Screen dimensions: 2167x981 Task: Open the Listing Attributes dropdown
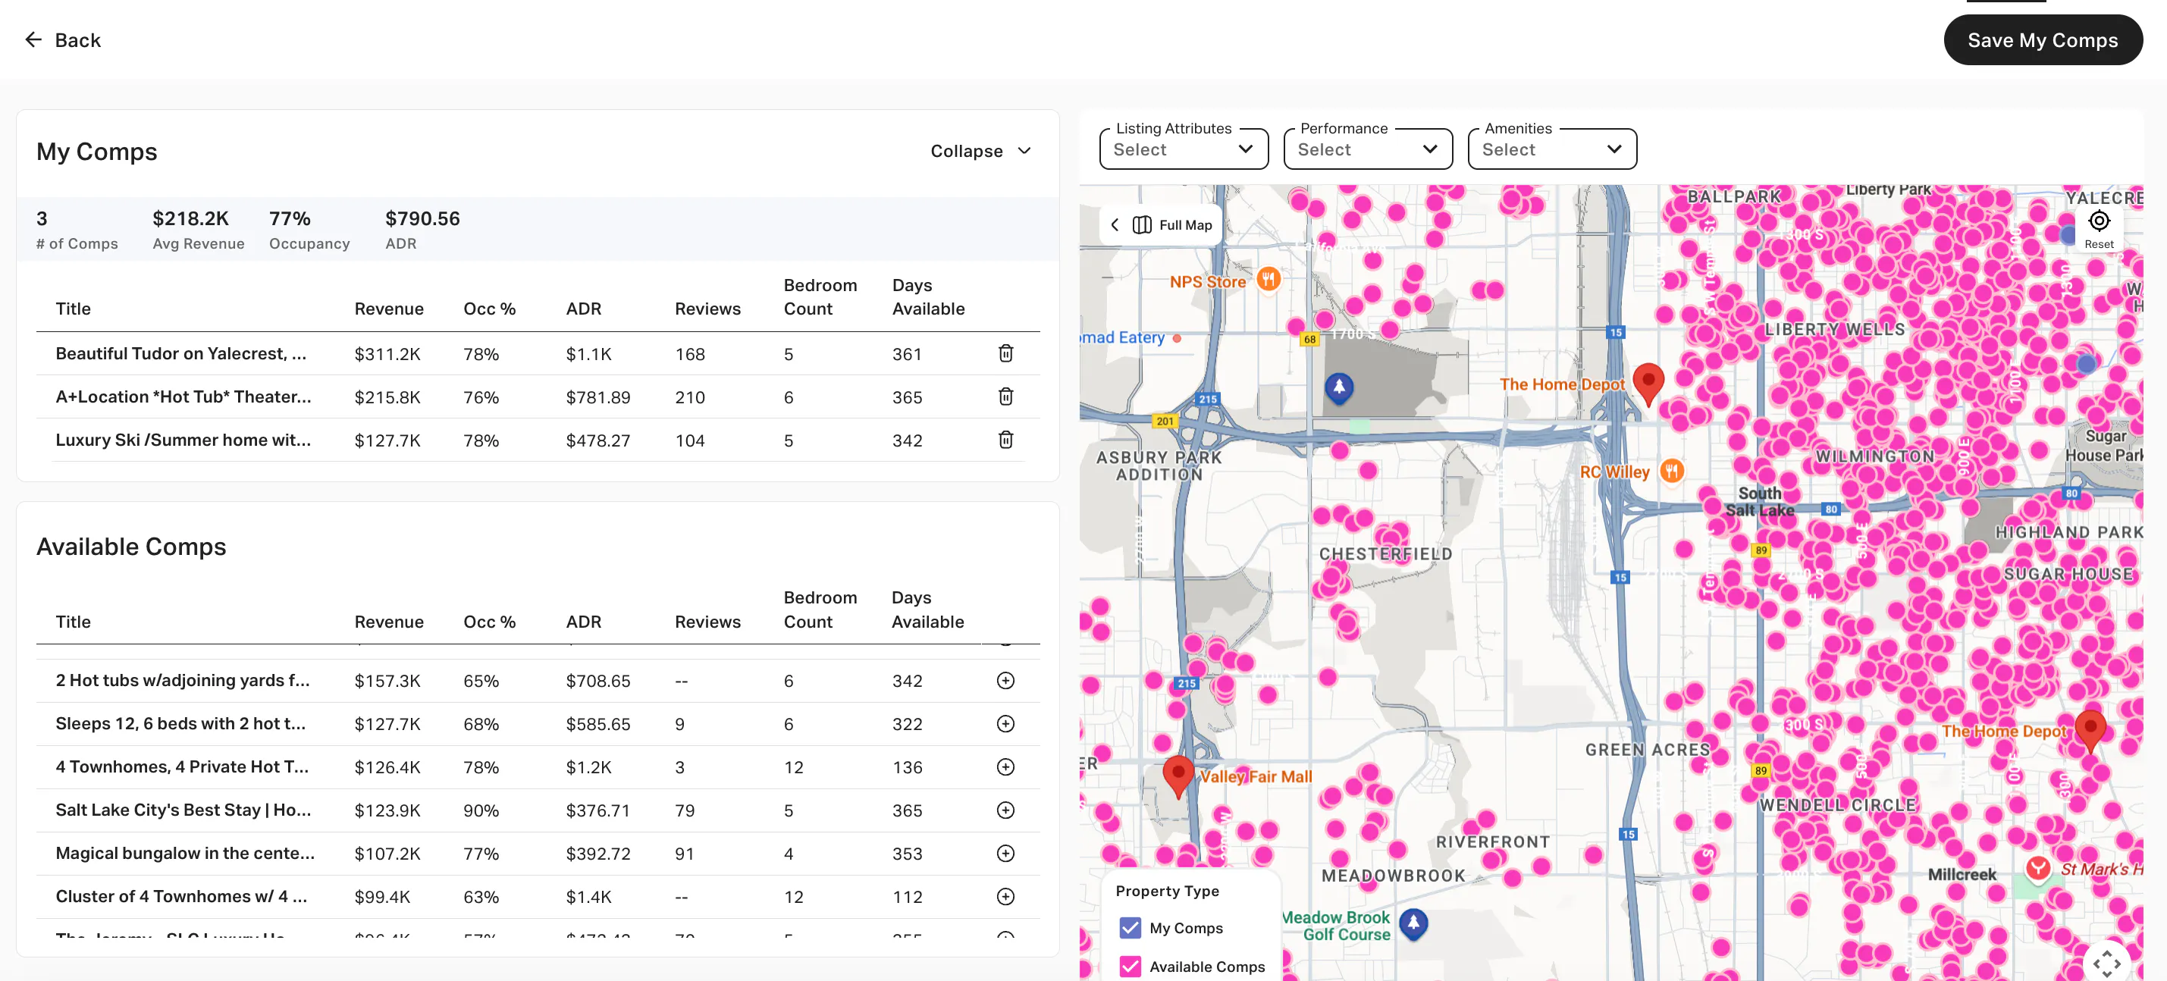tap(1183, 149)
